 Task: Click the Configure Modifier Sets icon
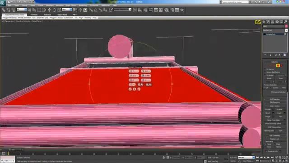(285, 55)
